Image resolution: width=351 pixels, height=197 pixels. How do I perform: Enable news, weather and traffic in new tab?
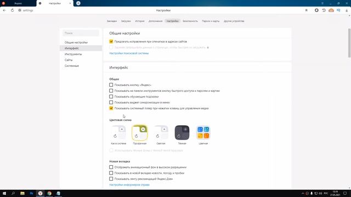point(111,173)
